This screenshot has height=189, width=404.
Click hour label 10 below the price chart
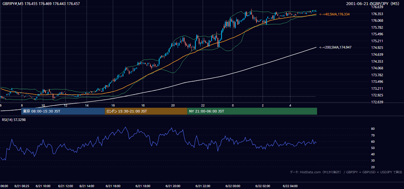point(43,105)
